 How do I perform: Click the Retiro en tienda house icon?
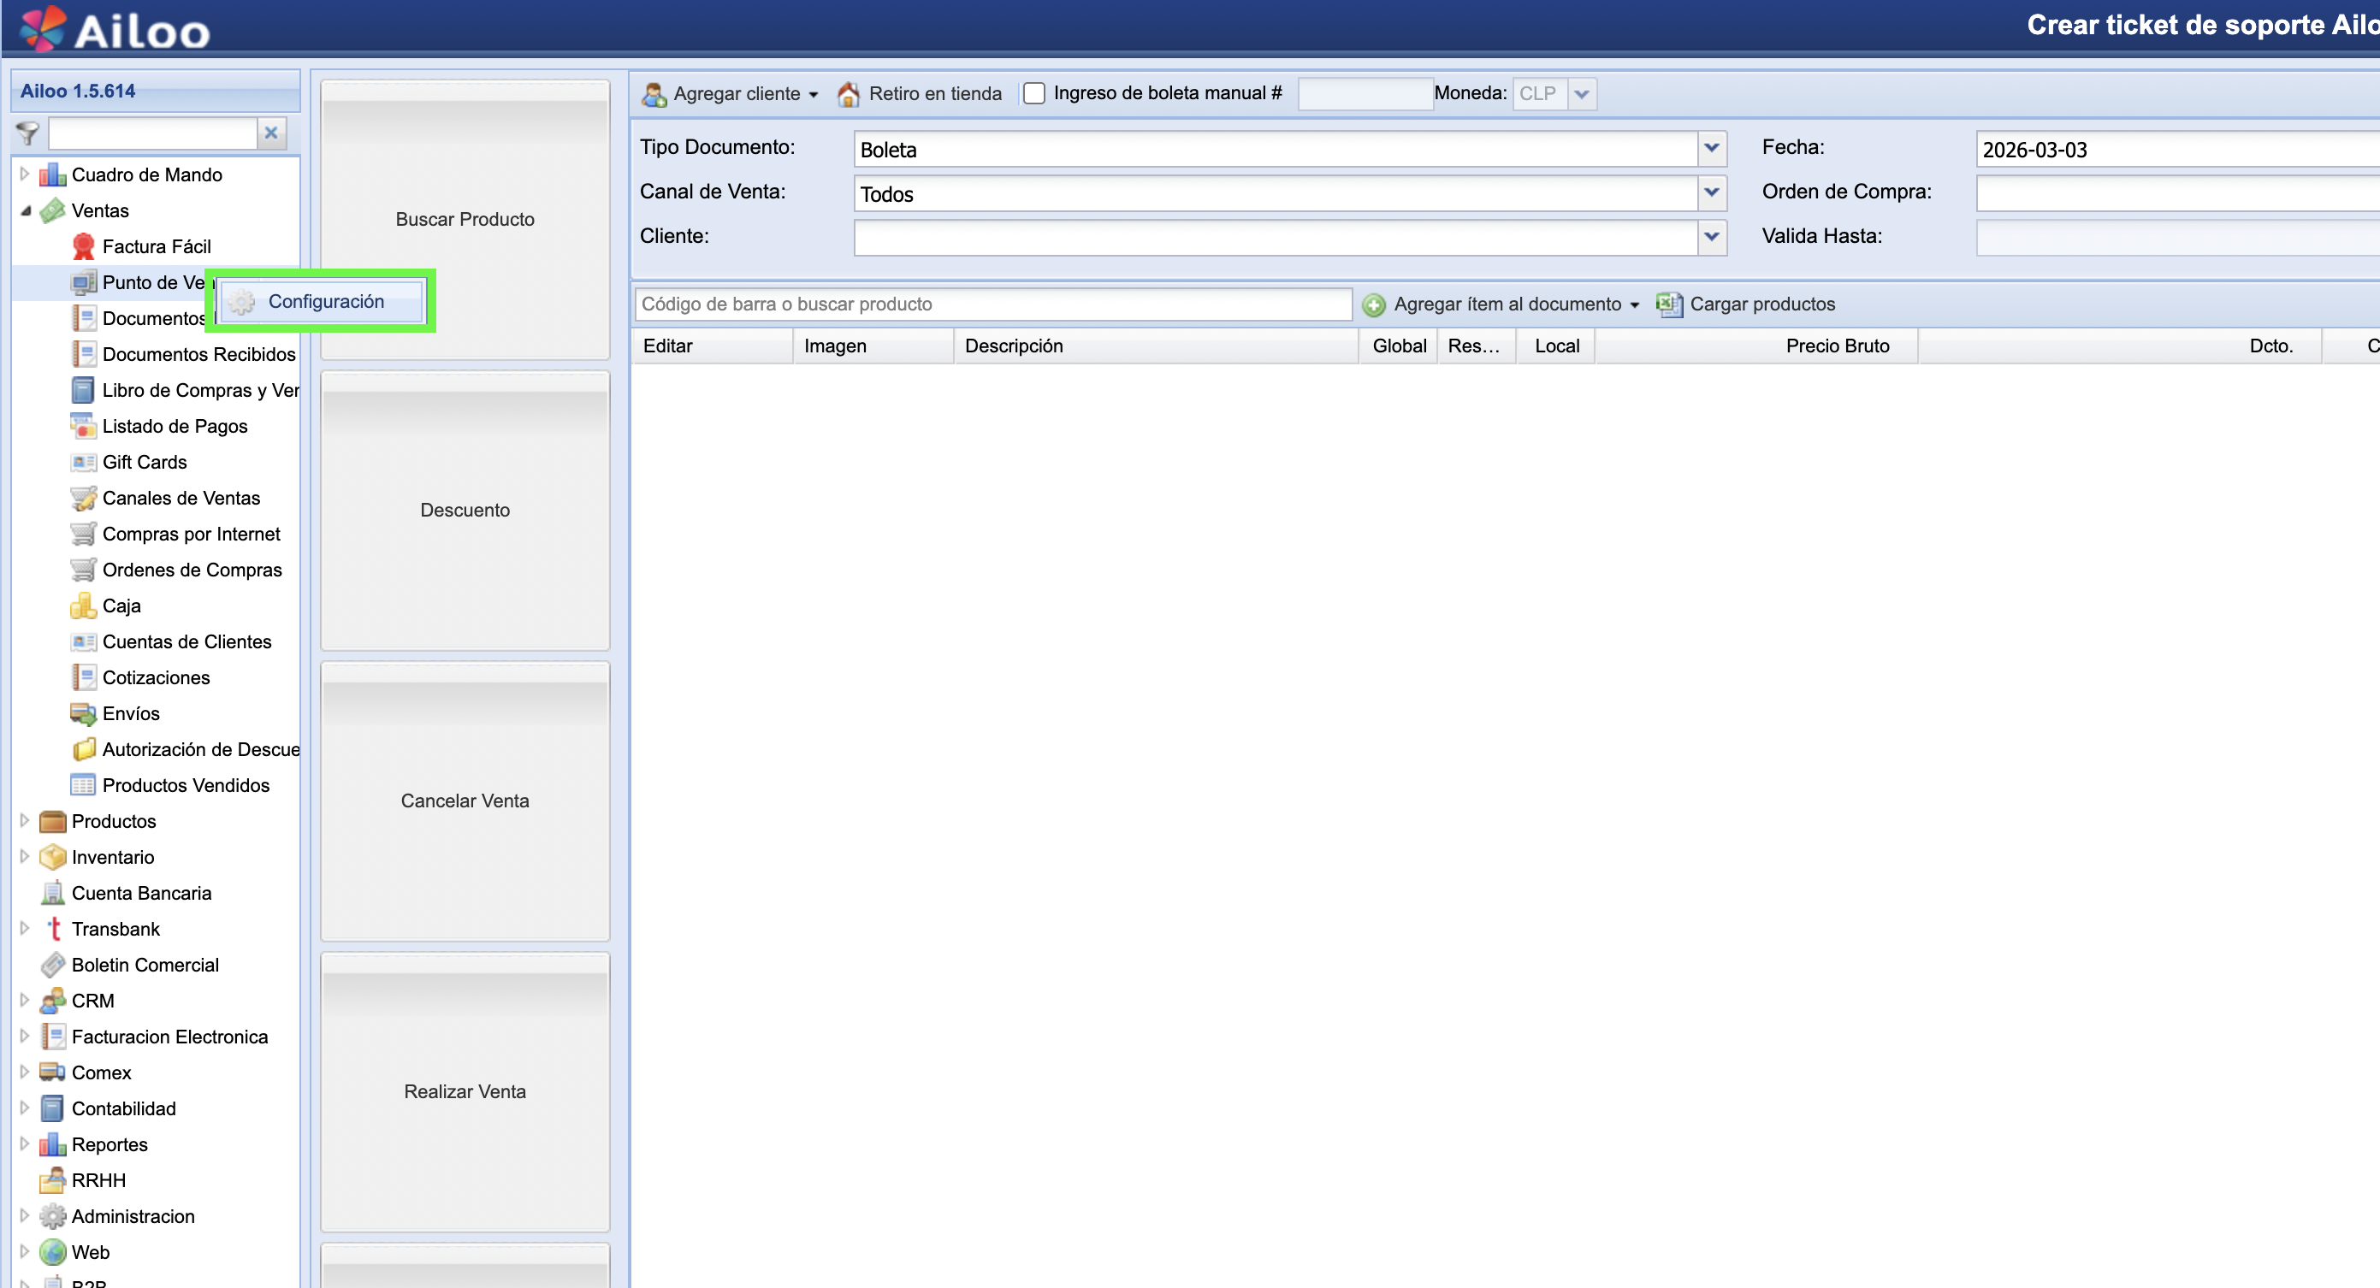848,94
